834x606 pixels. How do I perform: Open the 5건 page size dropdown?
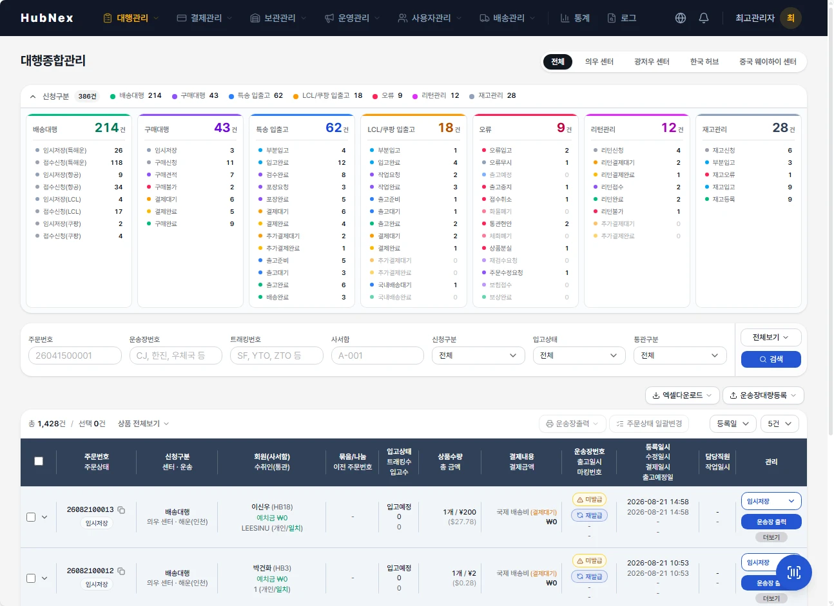coord(780,424)
